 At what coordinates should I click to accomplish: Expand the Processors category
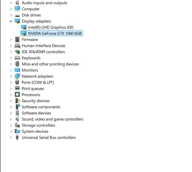click(11, 95)
